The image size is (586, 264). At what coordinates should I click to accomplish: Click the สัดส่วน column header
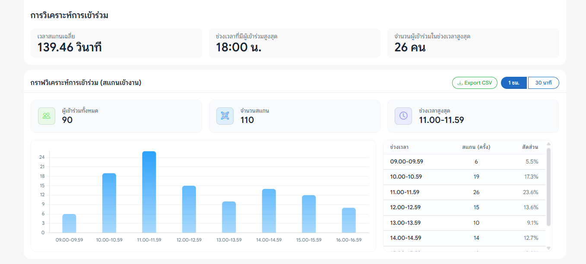point(530,147)
